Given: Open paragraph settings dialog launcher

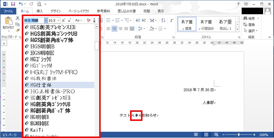Looking at the screenshot, I should [x=173, y=37].
